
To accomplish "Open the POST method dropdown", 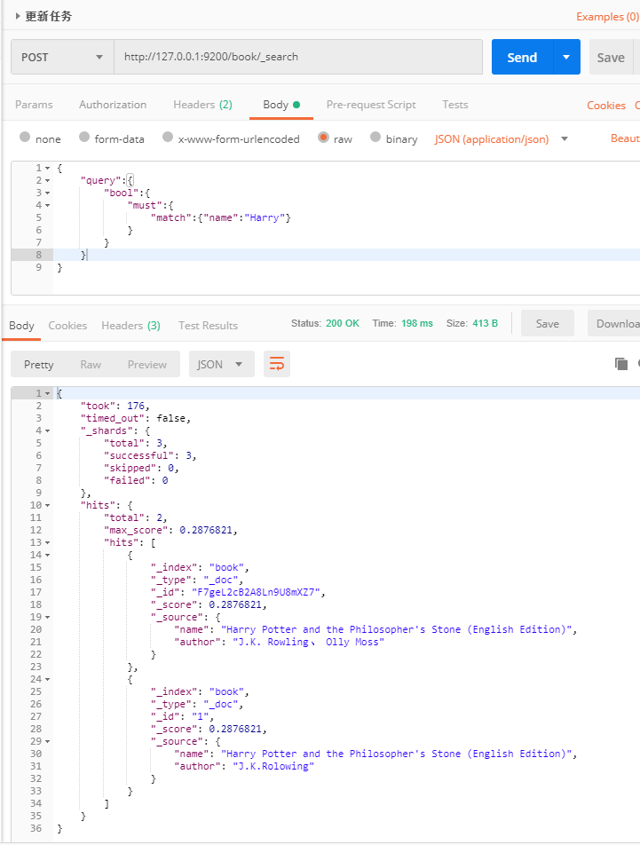I will pos(62,57).
